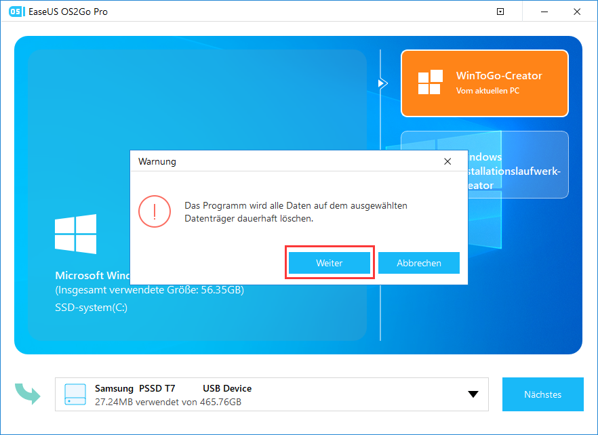Select the Windows Installationslaufwerk-Creator card
Screen dimensions: 598x435
click(x=518, y=165)
